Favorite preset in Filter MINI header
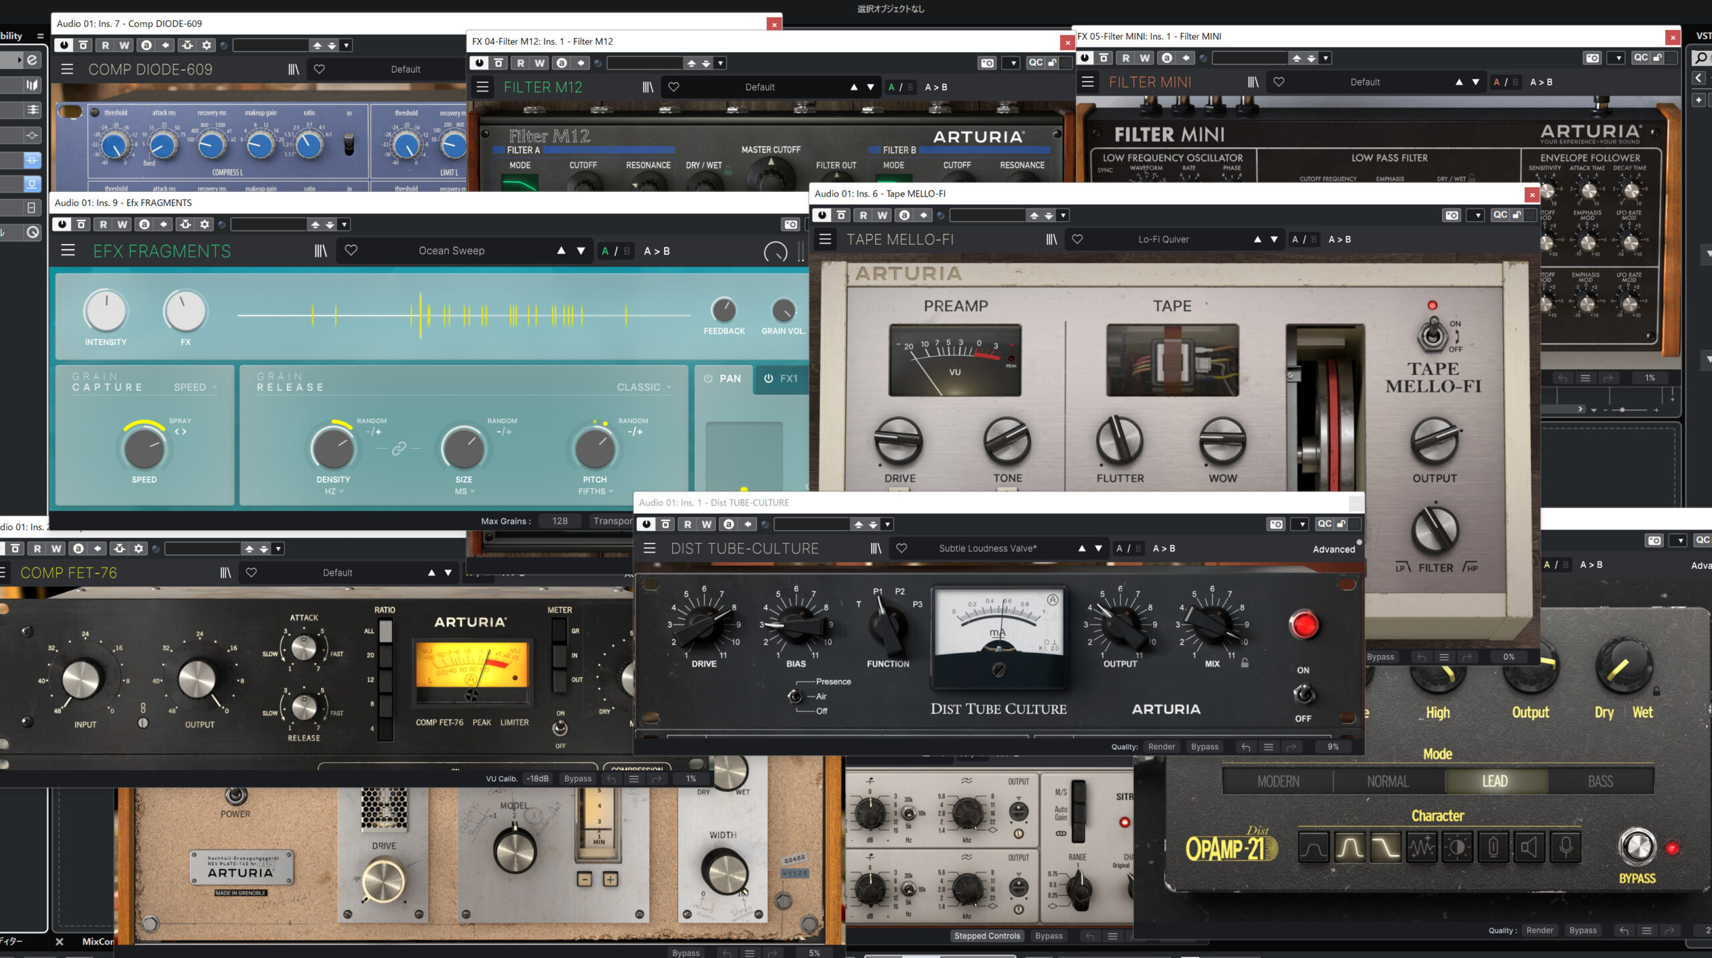Image resolution: width=1712 pixels, height=958 pixels. pyautogui.click(x=1279, y=82)
